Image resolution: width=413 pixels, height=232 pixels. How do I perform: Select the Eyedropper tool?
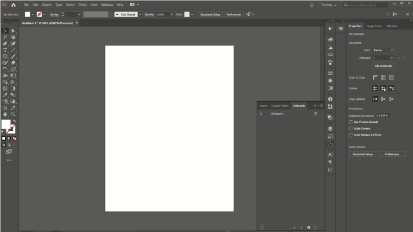pyautogui.click(x=5, y=95)
